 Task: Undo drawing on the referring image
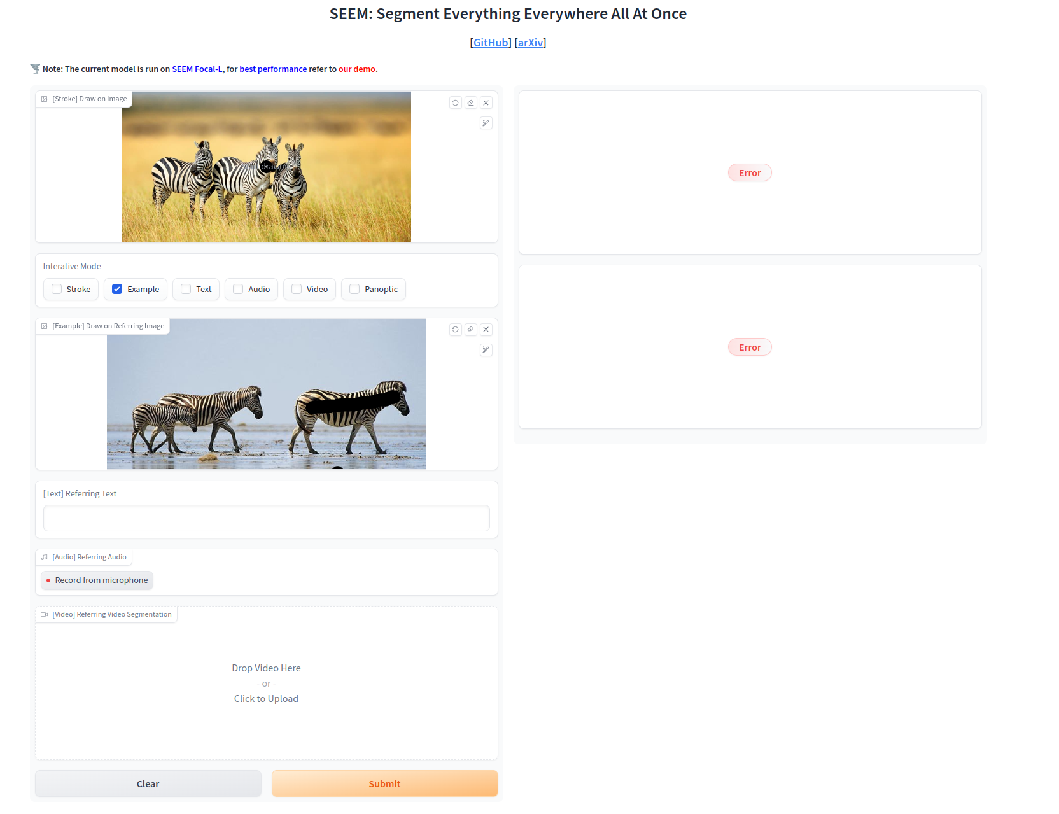(x=455, y=330)
